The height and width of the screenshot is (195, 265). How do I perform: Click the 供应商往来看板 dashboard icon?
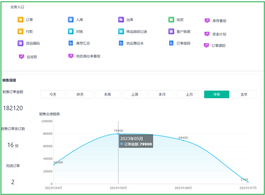(71, 56)
